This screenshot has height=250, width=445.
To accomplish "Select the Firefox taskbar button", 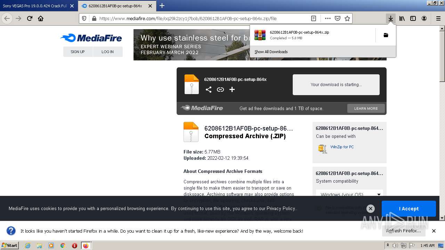I will coord(86,245).
